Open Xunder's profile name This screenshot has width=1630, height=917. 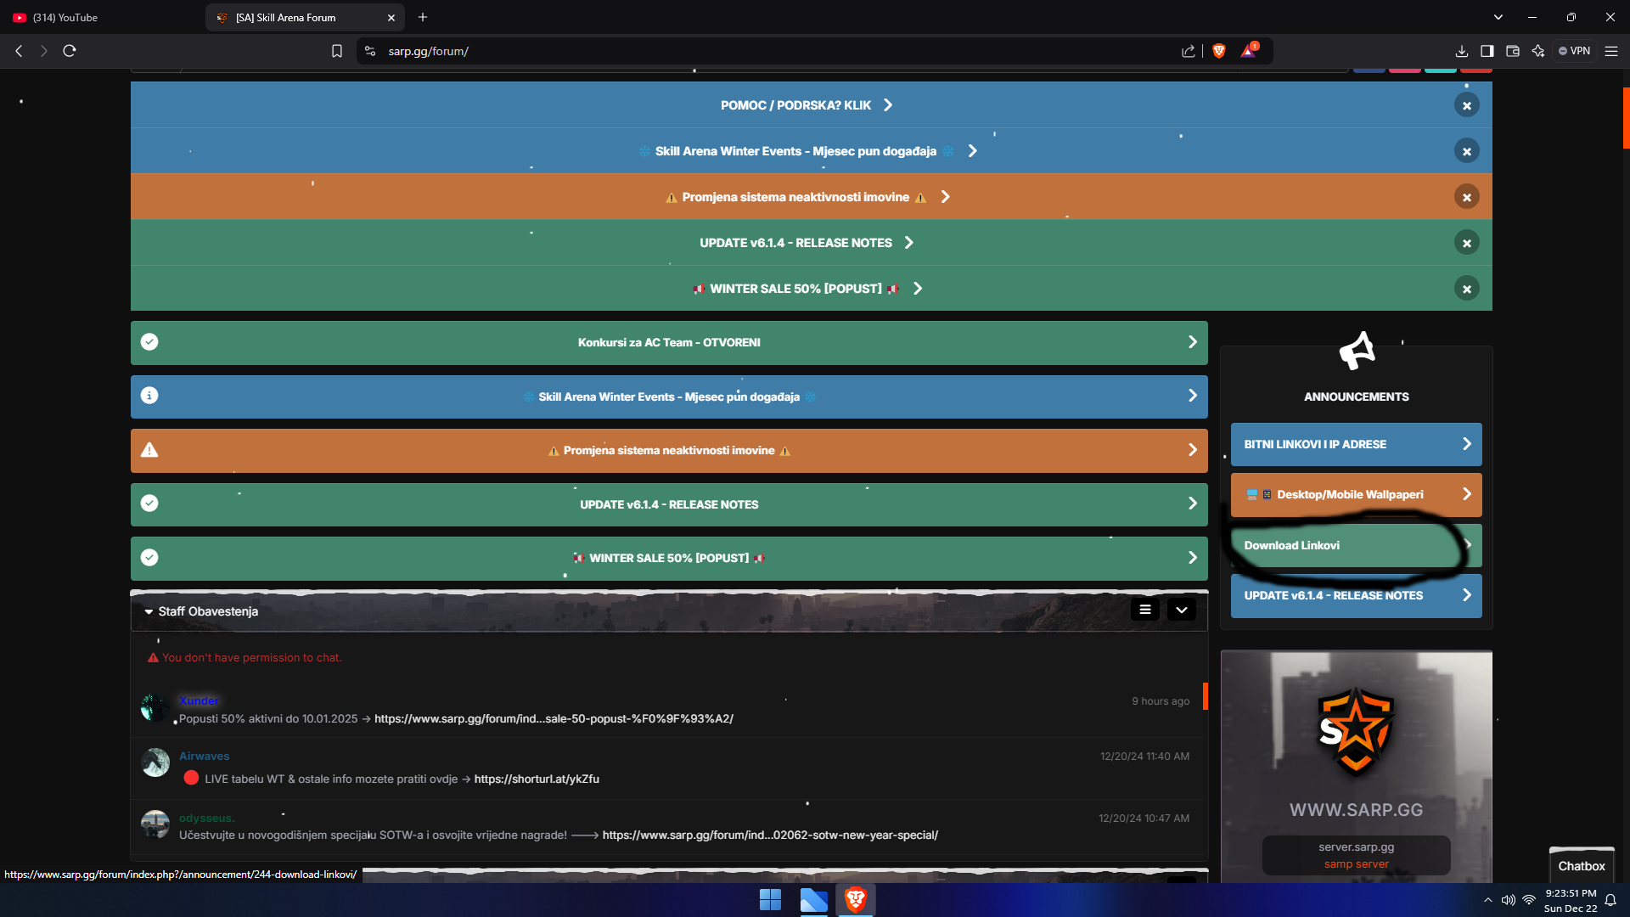pyautogui.click(x=199, y=700)
